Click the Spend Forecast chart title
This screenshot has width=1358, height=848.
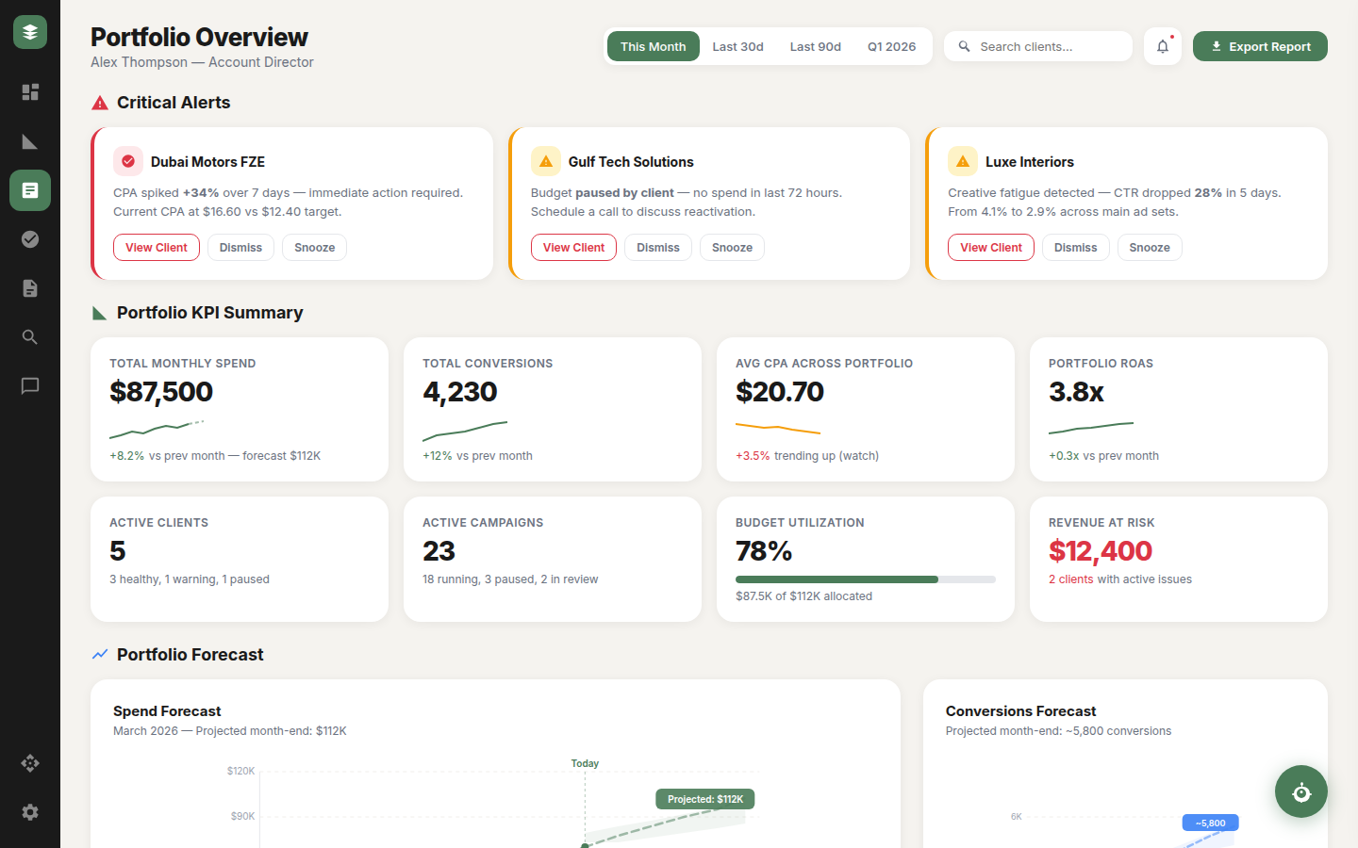coord(167,711)
